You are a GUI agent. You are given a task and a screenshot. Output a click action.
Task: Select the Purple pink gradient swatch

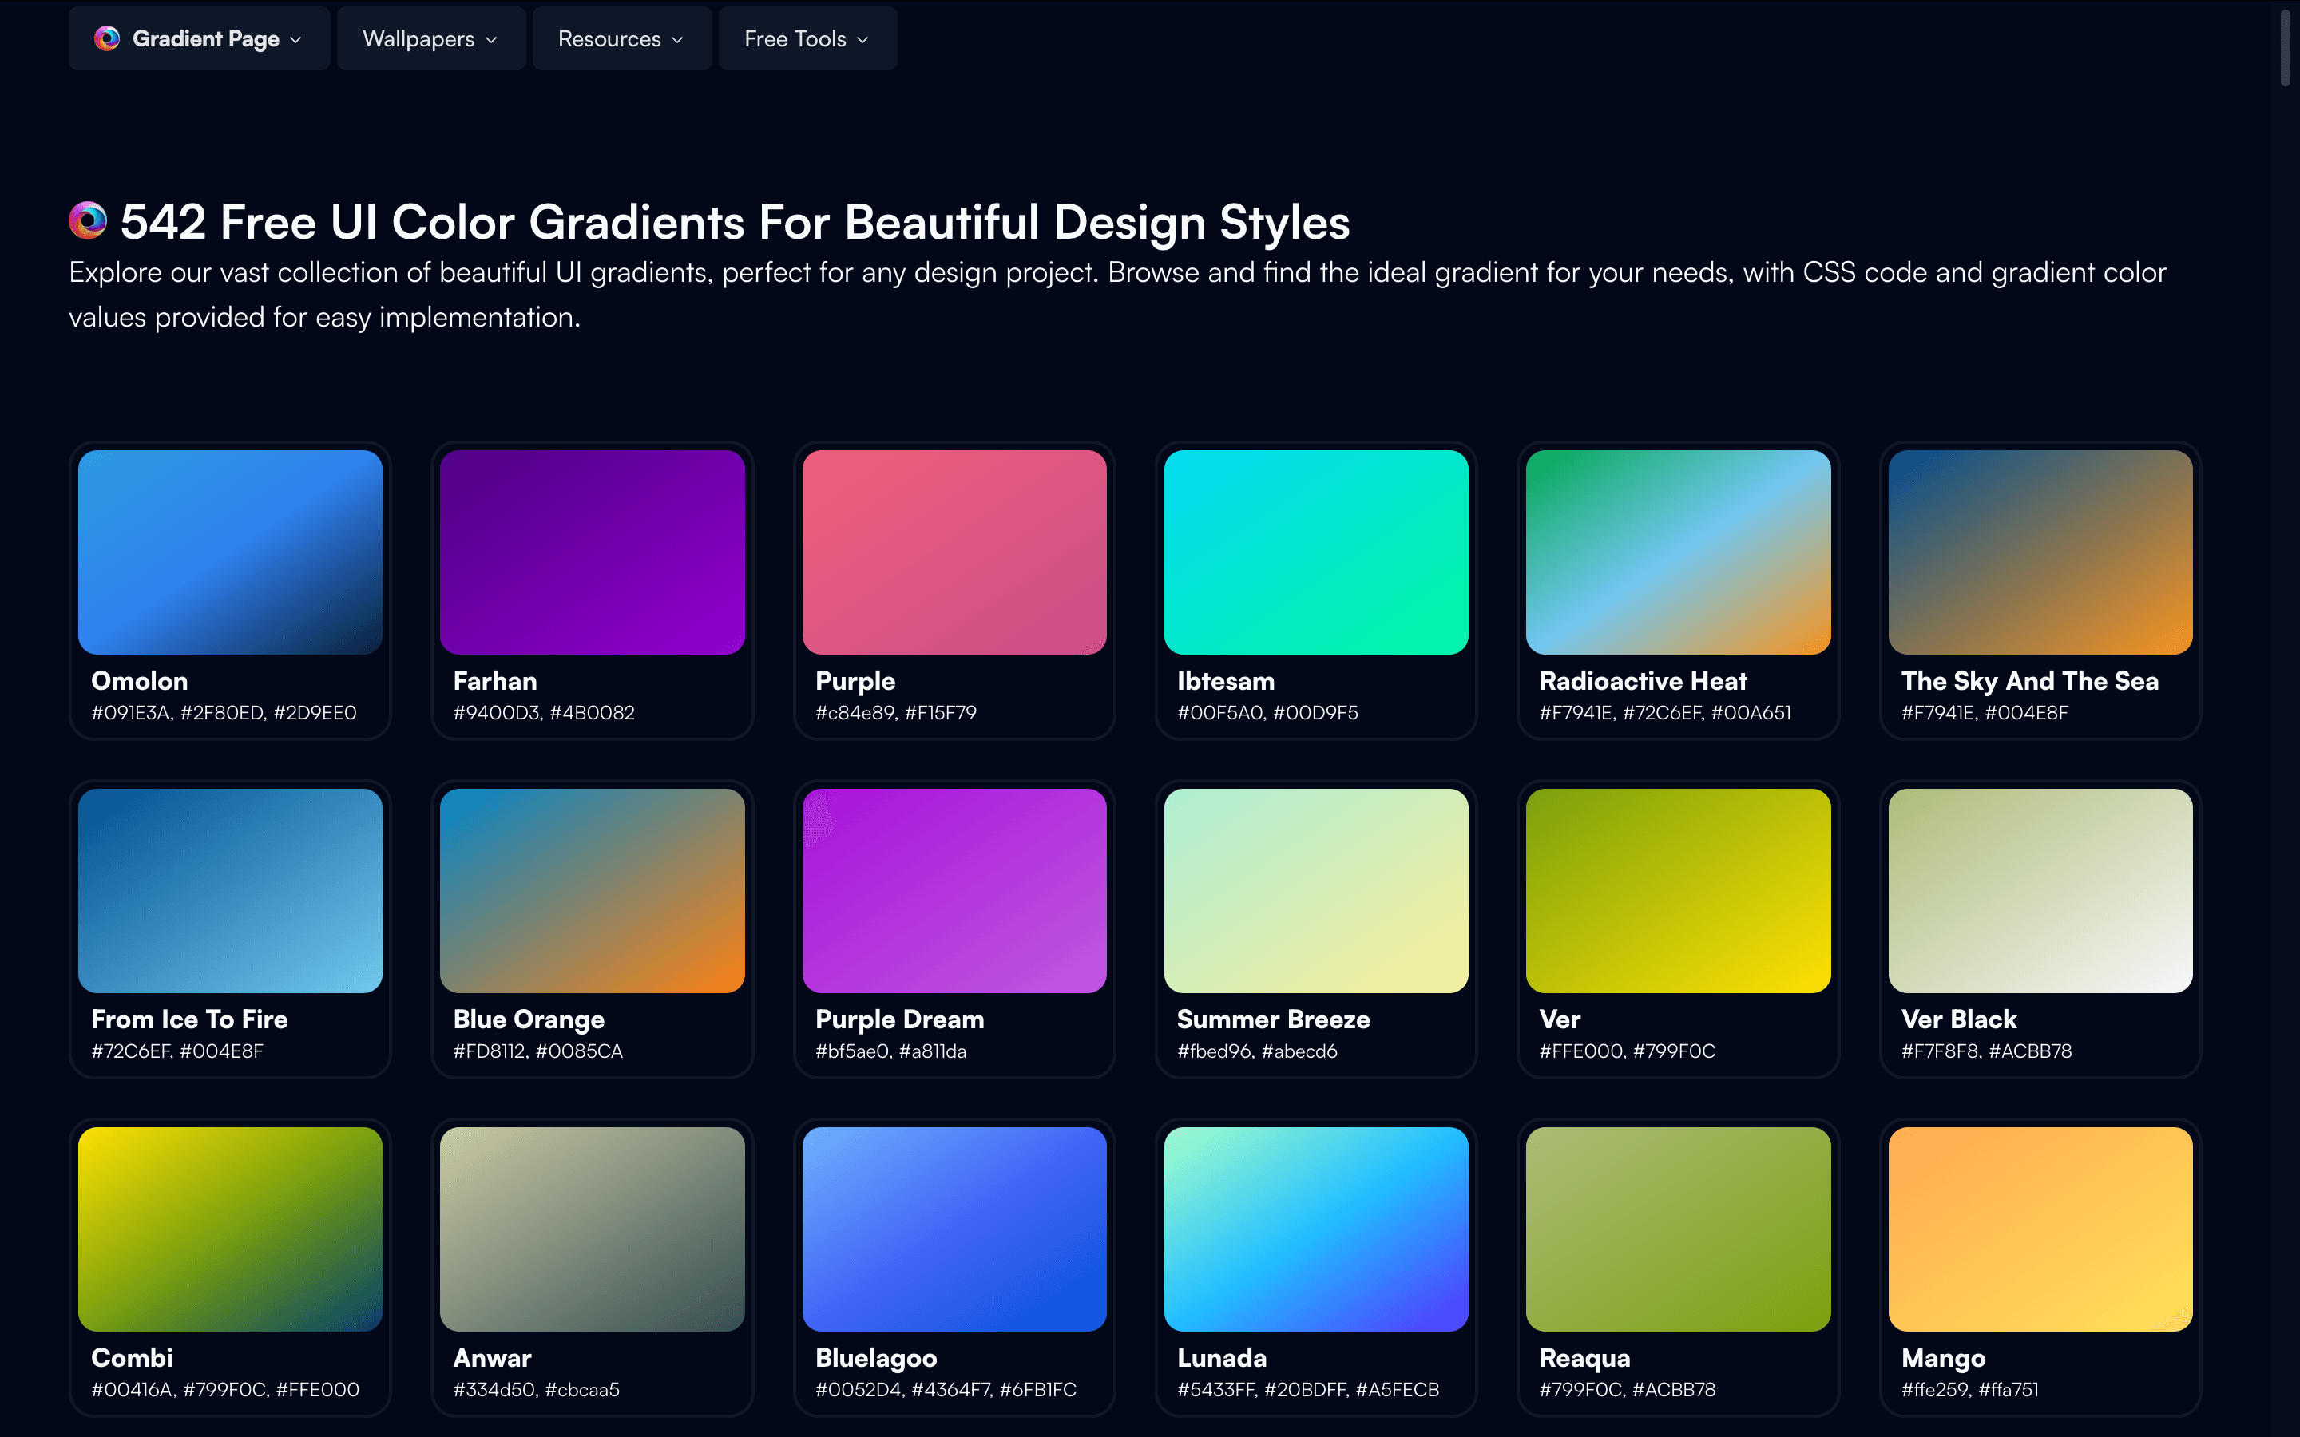click(954, 552)
